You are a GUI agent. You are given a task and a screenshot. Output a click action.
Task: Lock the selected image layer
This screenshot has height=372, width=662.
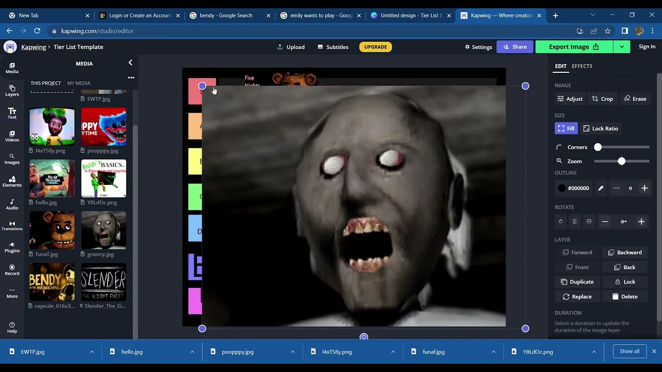(625, 282)
